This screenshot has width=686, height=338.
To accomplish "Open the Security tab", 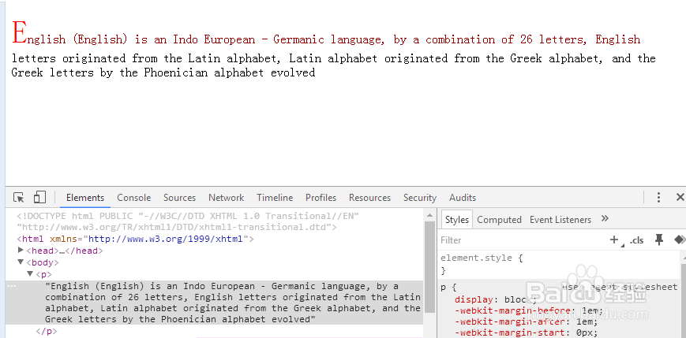I will point(420,198).
